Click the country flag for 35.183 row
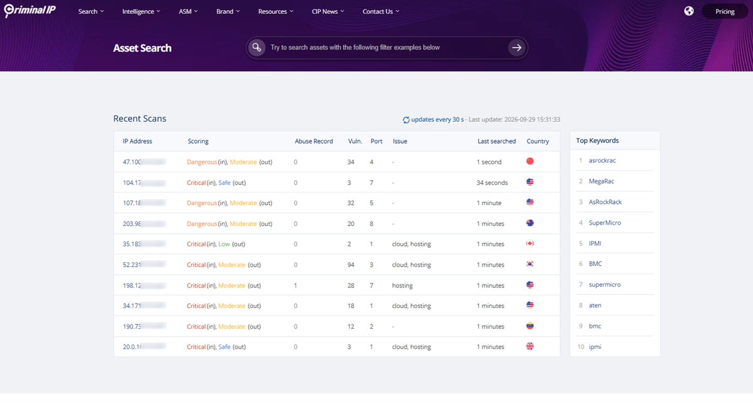Image resolution: width=753 pixels, height=416 pixels. (x=530, y=243)
